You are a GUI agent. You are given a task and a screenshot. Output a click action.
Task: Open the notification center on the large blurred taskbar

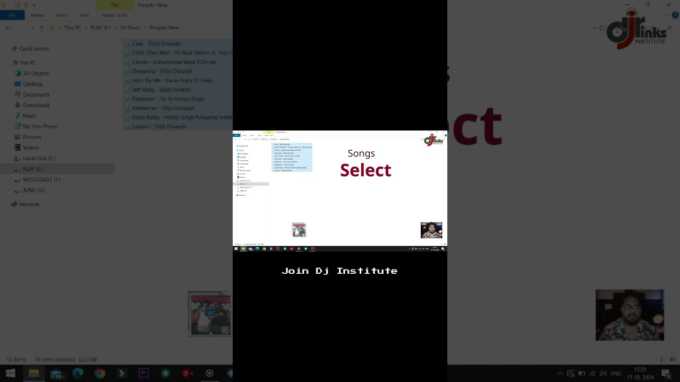coord(666,374)
